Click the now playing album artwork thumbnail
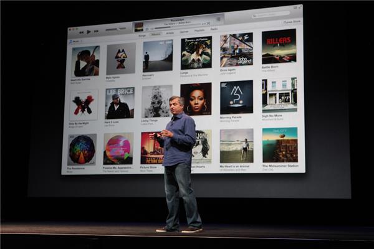 coord(139,27)
